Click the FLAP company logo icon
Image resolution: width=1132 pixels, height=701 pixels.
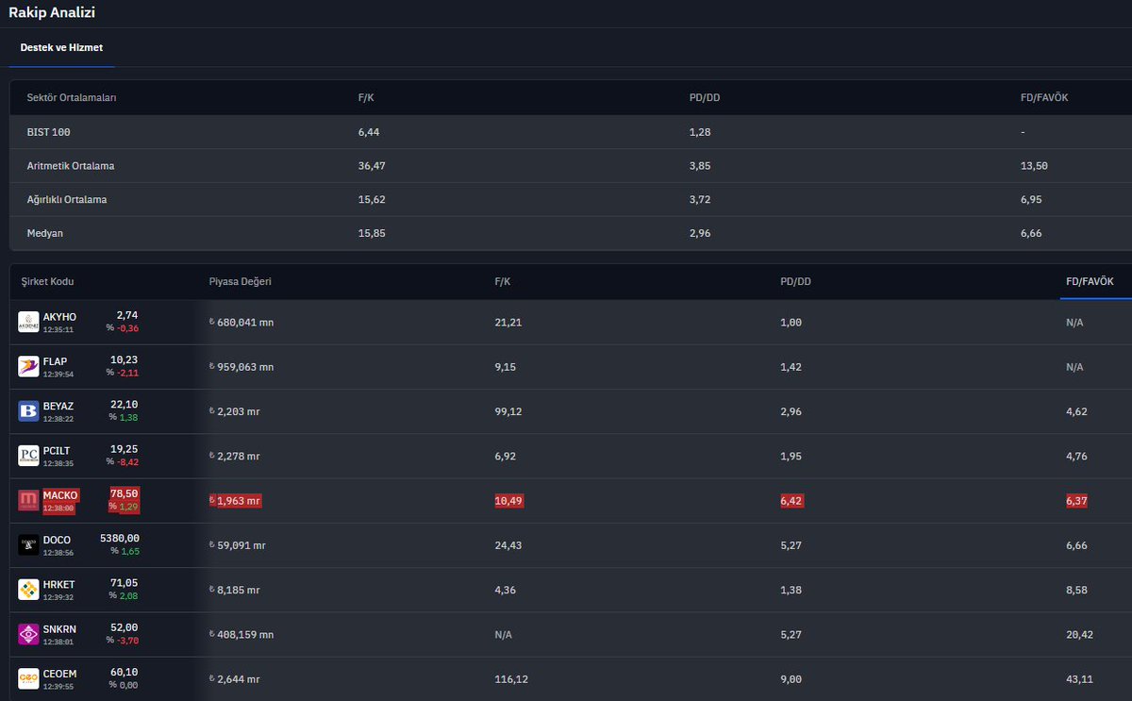pyautogui.click(x=28, y=367)
